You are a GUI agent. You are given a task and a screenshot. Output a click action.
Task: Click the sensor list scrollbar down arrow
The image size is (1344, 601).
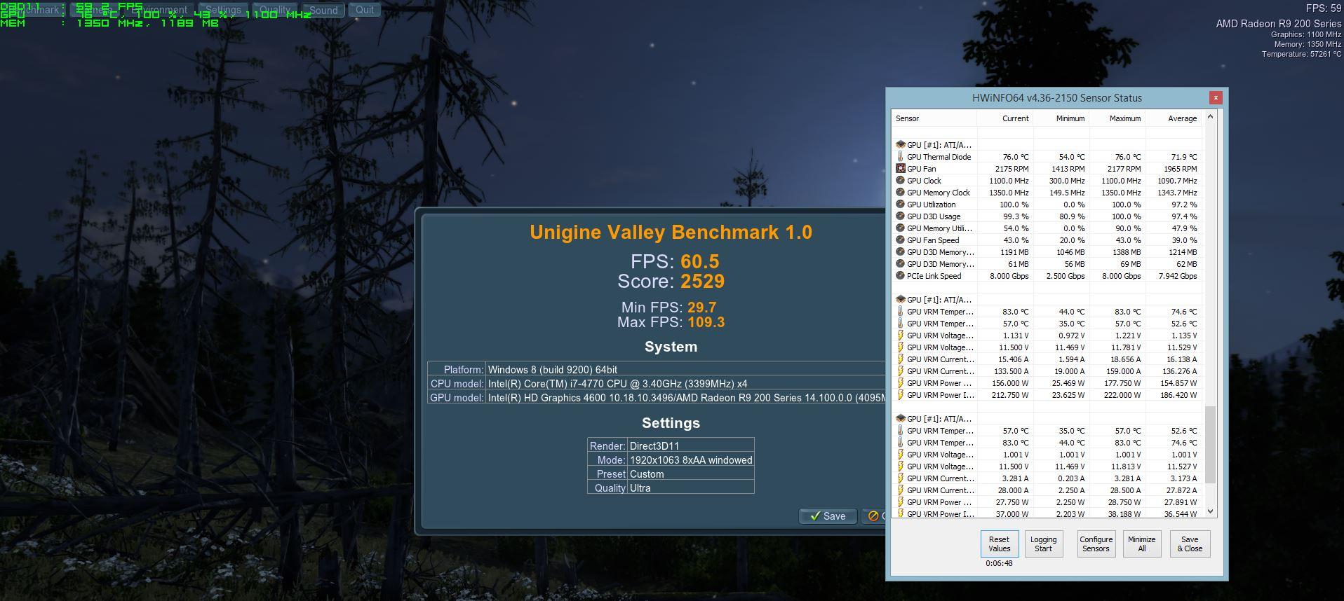(1210, 511)
